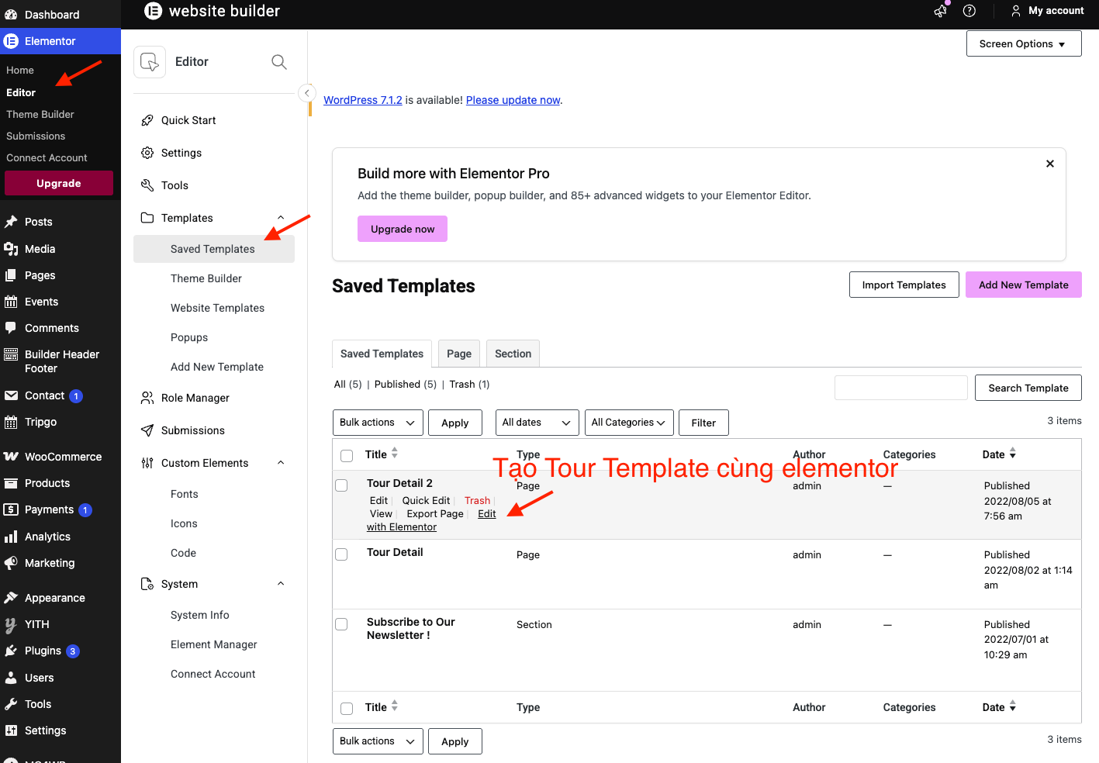Click the Import Templates button
1099x763 pixels.
(904, 285)
